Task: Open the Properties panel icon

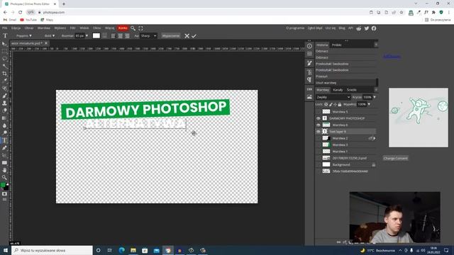Action: (309, 54)
